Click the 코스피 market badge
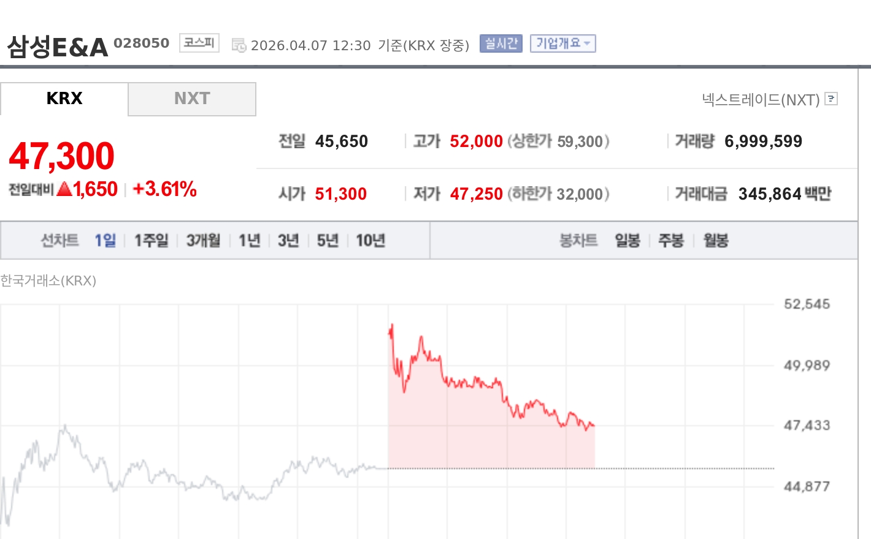 199,43
